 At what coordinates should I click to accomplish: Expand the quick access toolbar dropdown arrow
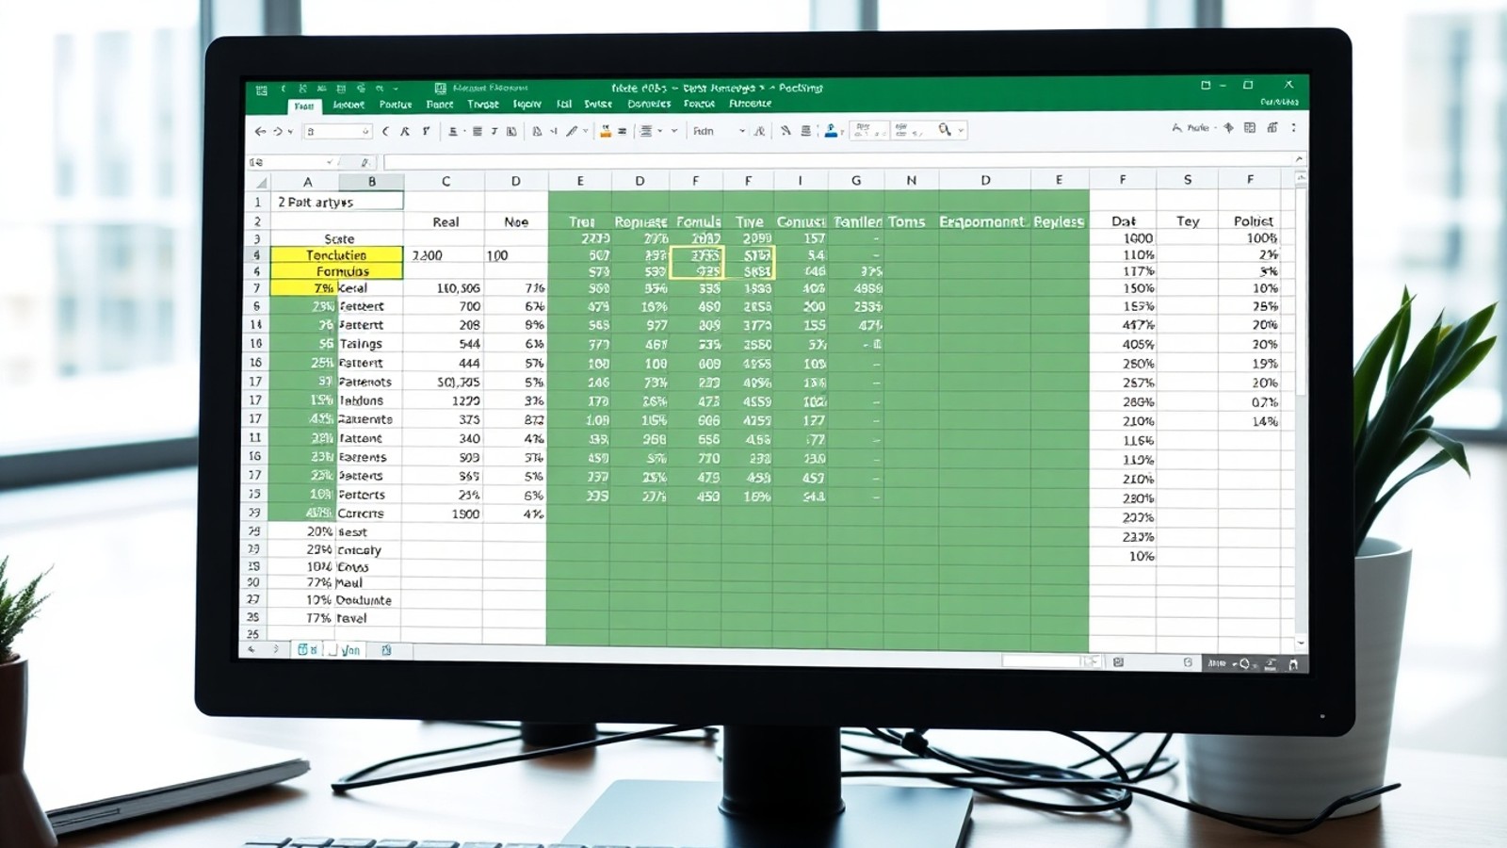point(397,89)
